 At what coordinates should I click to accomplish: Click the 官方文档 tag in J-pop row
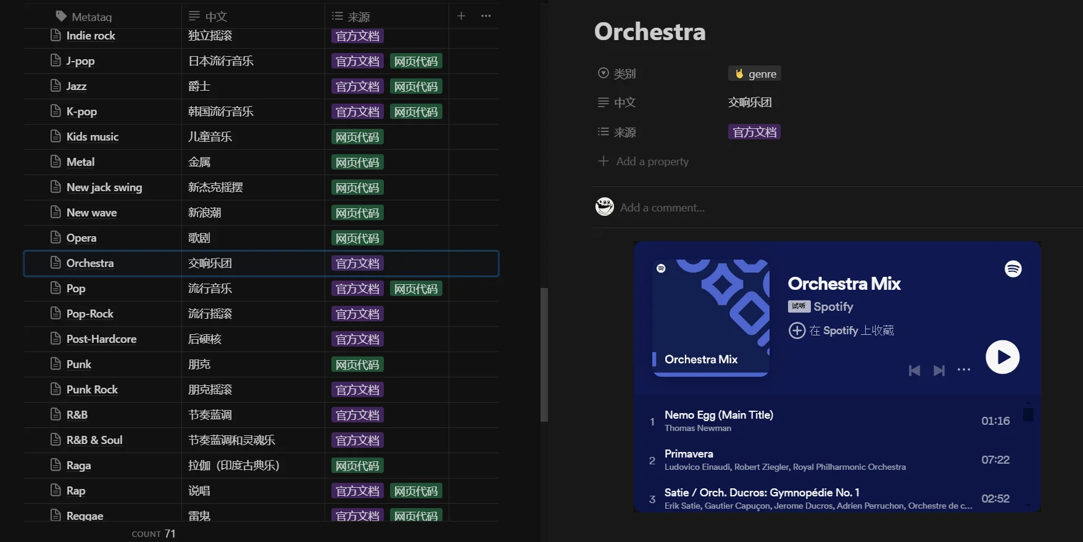click(x=358, y=61)
